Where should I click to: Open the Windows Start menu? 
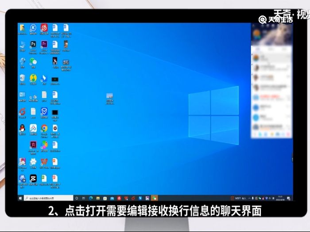(x=20, y=198)
